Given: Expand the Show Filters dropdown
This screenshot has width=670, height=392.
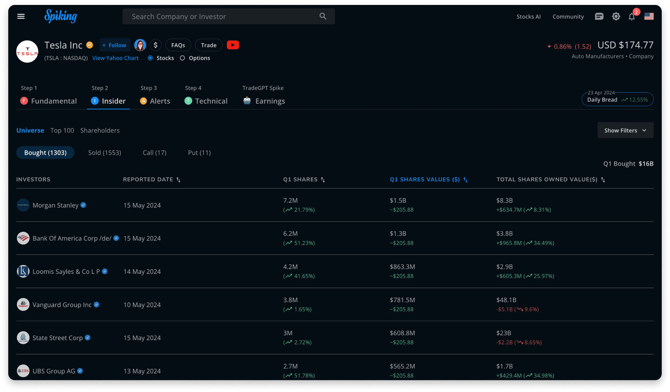Looking at the screenshot, I should pos(625,130).
